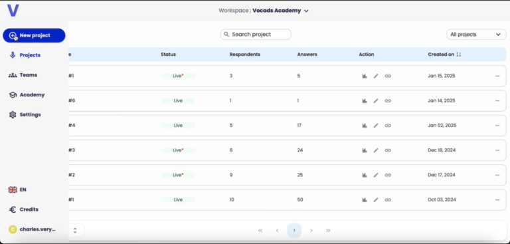Click the respondents count 10
This screenshot has height=244, width=510.
point(232,199)
